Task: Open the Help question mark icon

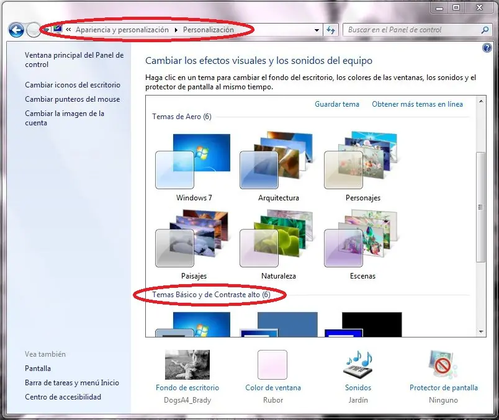Action: (487, 48)
